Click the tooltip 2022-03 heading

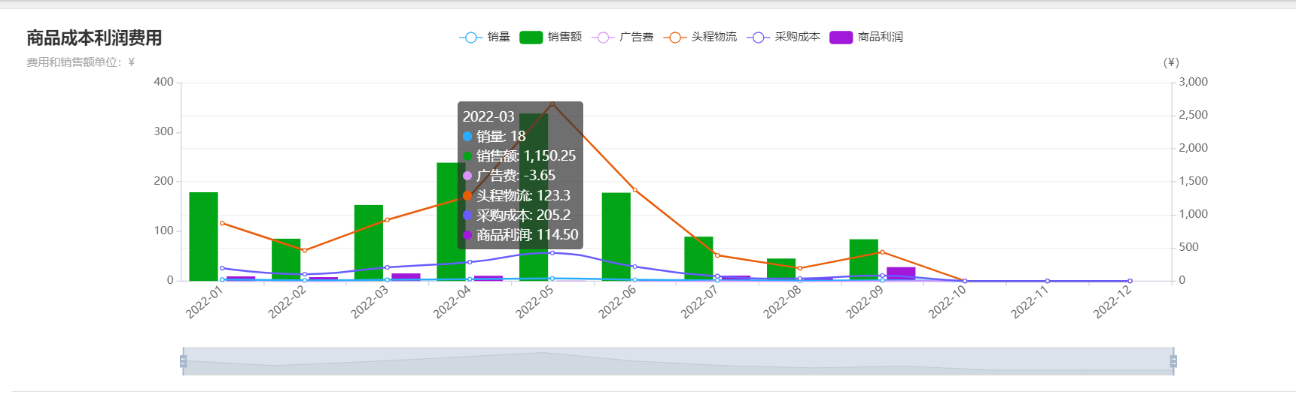click(x=488, y=116)
